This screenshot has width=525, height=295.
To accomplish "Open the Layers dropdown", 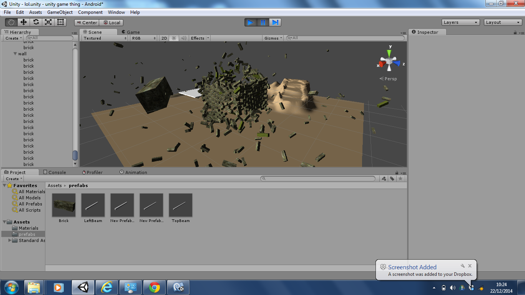I will tap(460, 22).
